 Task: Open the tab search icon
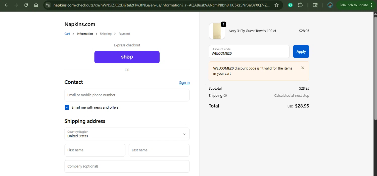click(315, 5)
